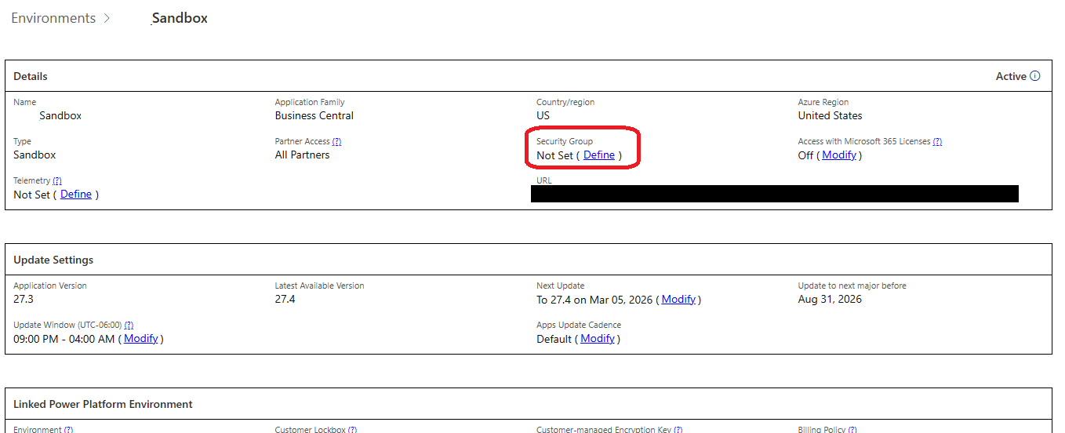The image size is (1065, 433).
Task: Click the Customer-managed Encryption Key help icon
Action: [x=678, y=429]
